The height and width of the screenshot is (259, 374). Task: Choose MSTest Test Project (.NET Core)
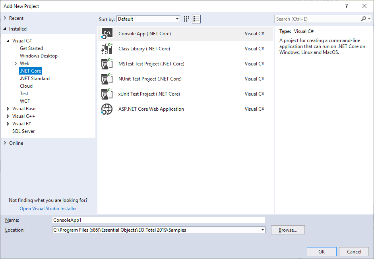(186, 64)
